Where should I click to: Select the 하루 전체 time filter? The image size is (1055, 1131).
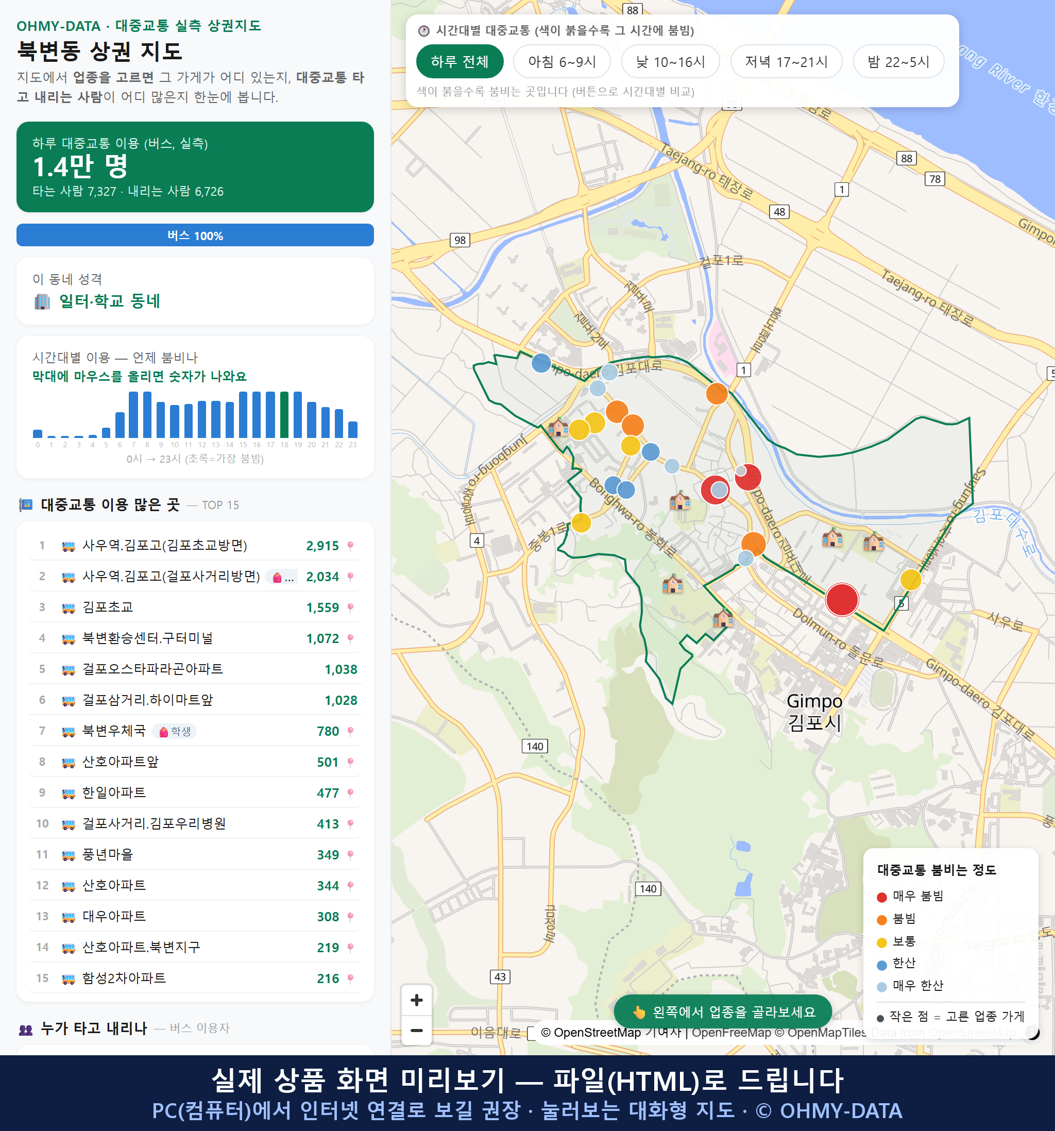click(x=460, y=61)
